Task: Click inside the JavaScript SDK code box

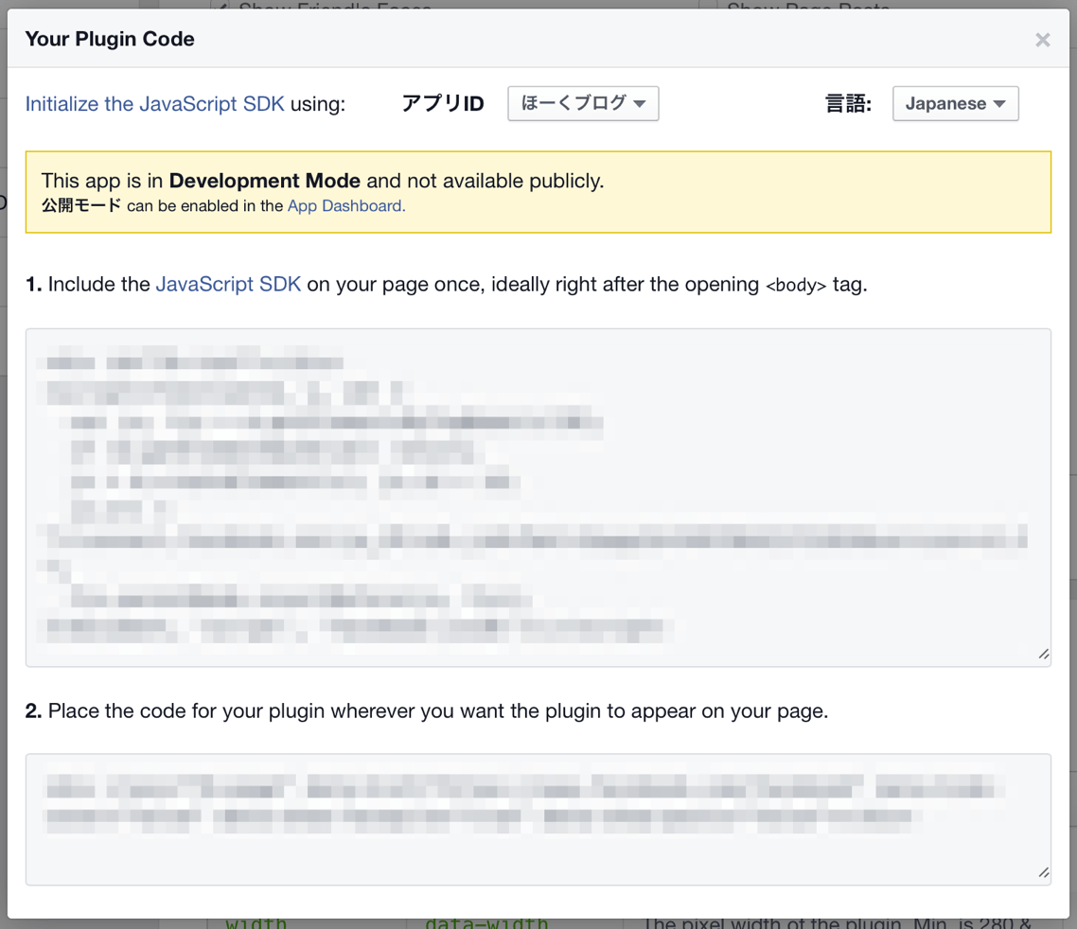Action: pyautogui.click(x=538, y=497)
